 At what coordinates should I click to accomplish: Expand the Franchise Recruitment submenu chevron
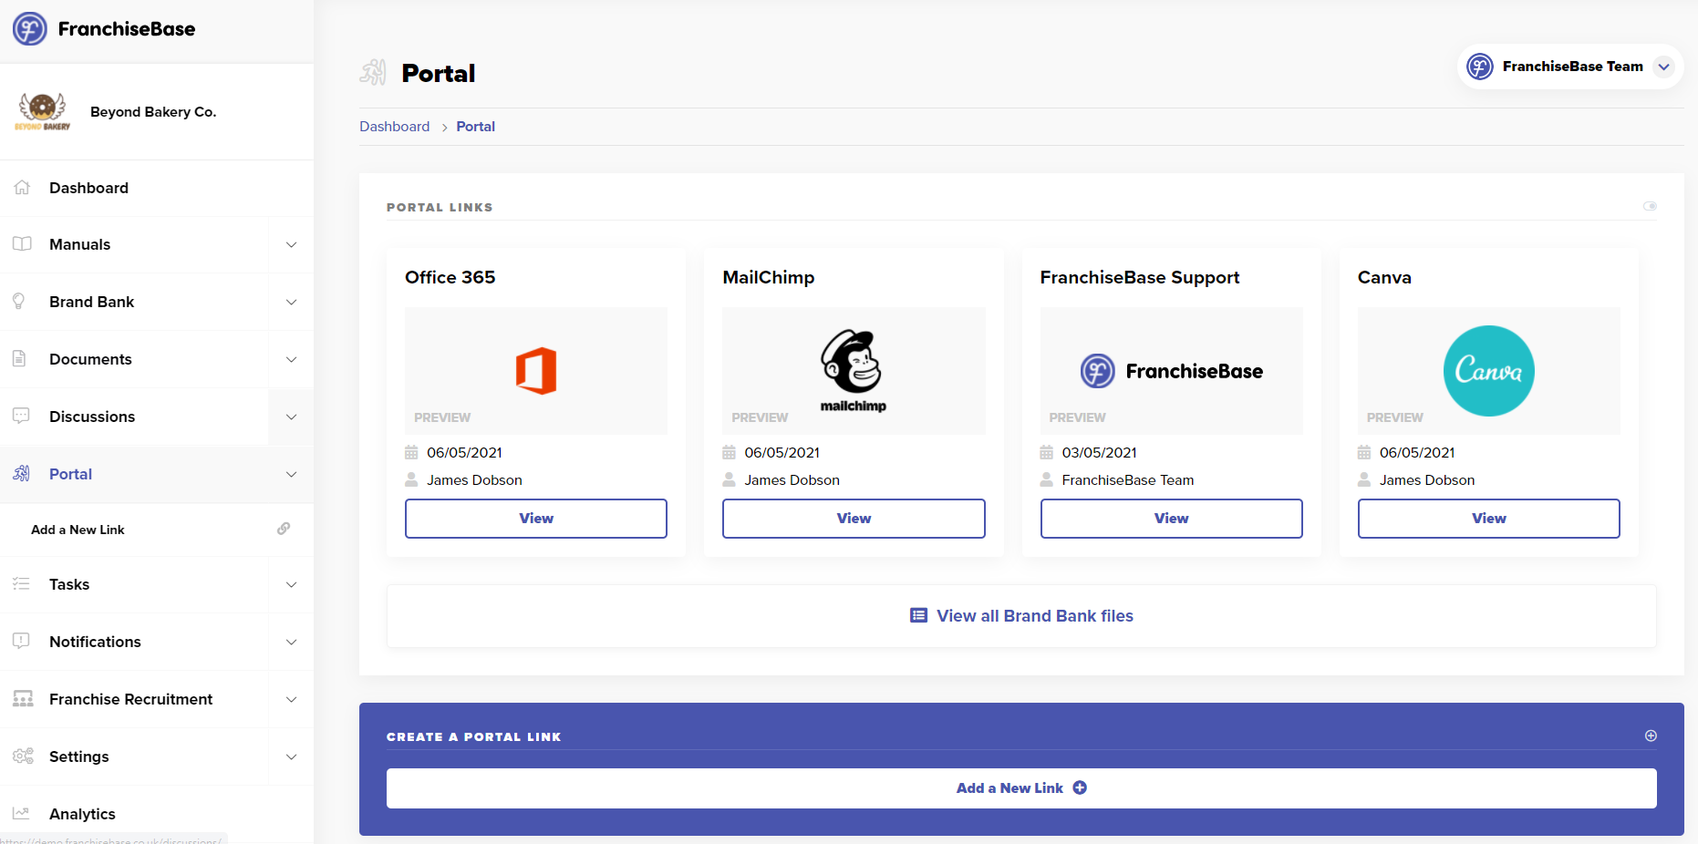click(x=292, y=699)
